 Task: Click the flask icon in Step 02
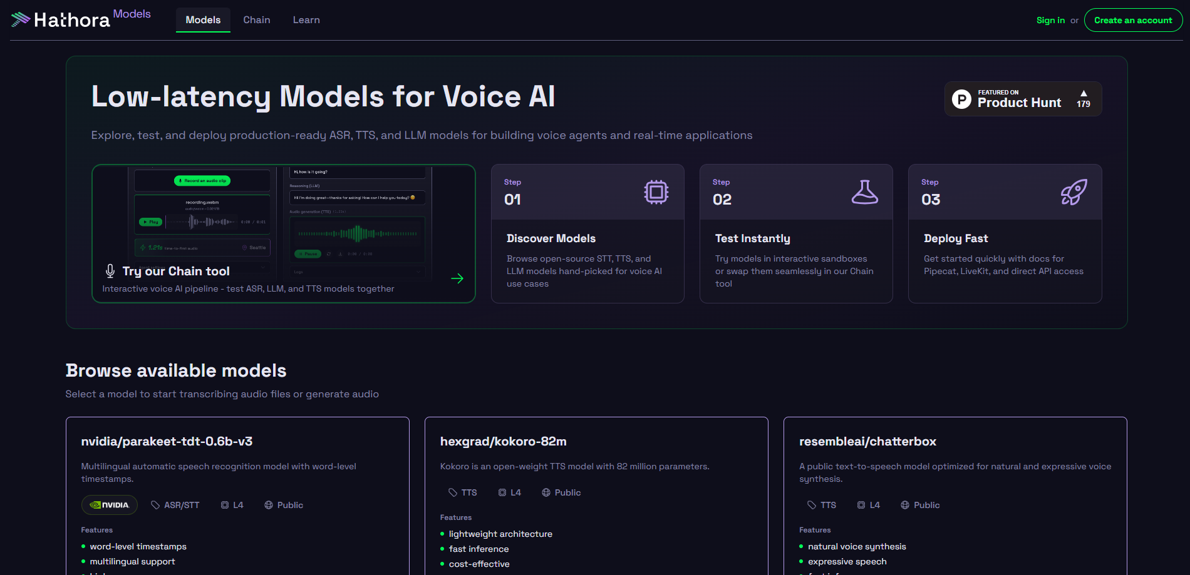[864, 192]
